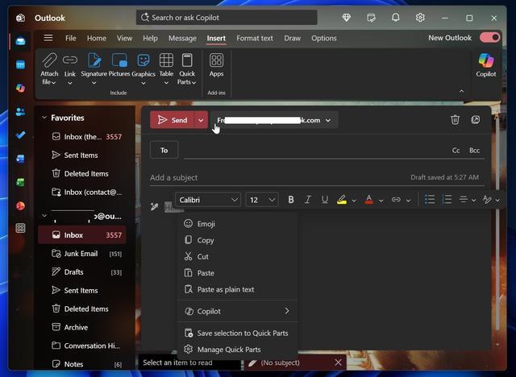Choose Emoji from the context menu
Image resolution: width=516 pixels, height=377 pixels.
click(237, 224)
